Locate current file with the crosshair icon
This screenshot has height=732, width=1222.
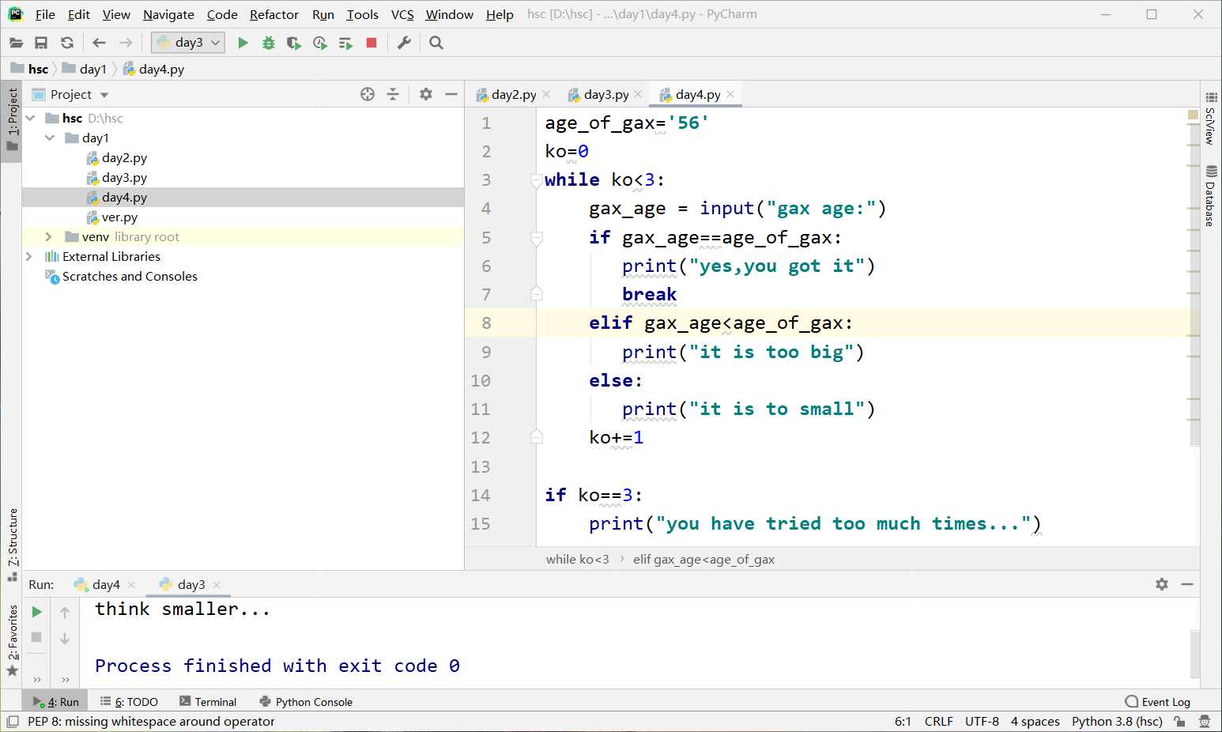tap(368, 94)
